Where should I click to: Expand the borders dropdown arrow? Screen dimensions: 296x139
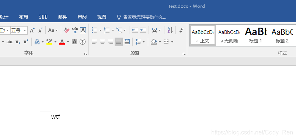(172, 42)
